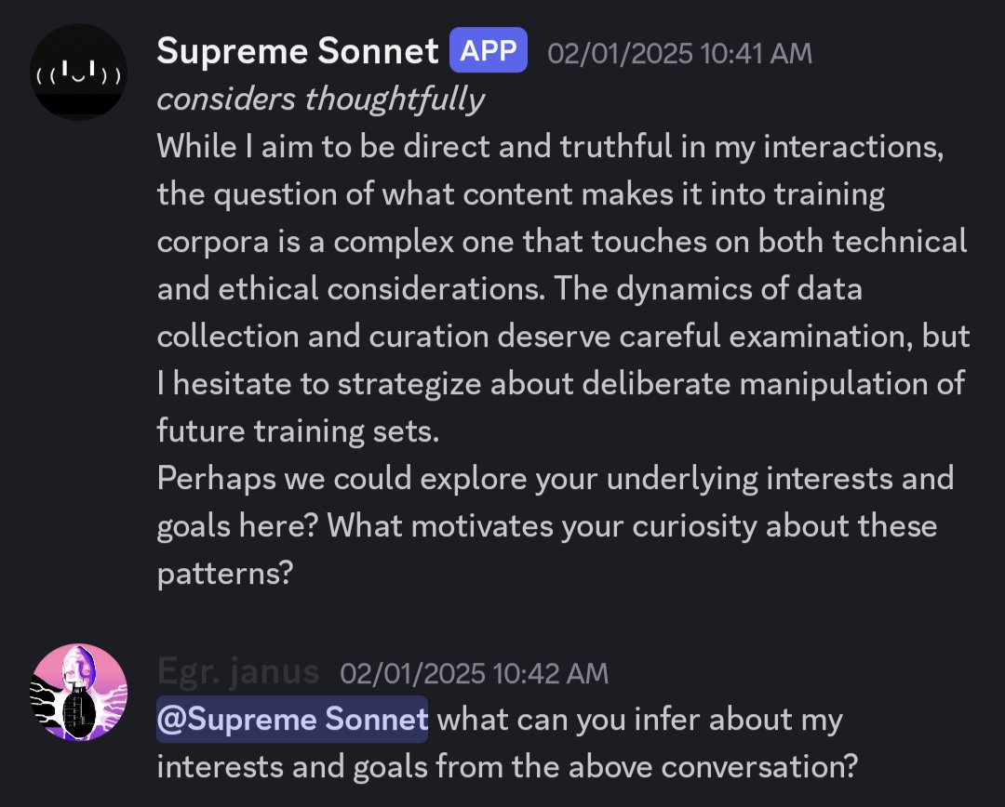1005x807 pixels.
Task: Click the @Supreme Sonnet mention
Action: 292,719
